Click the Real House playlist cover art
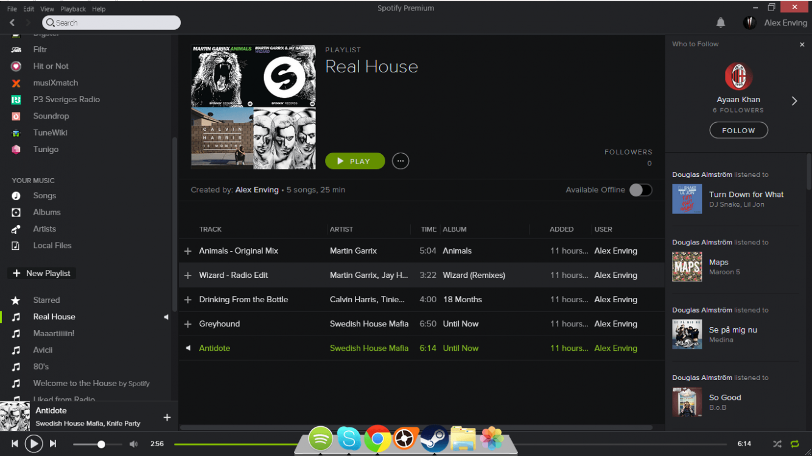Viewport: 812px width, 456px height. click(x=253, y=107)
